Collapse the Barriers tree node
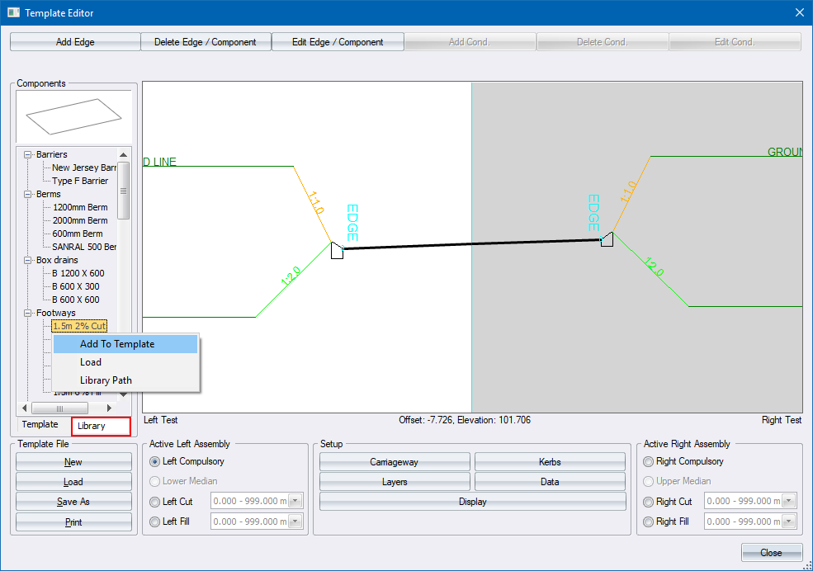This screenshot has height=571, width=813. (29, 154)
